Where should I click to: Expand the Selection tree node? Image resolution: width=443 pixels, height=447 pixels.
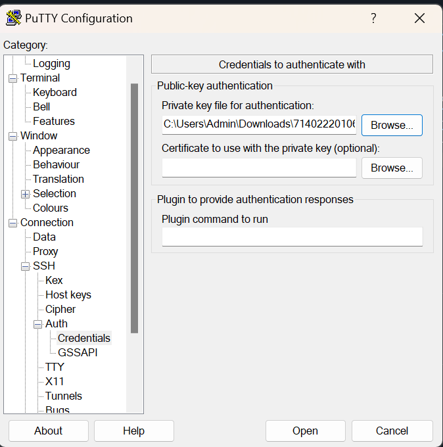[x=26, y=194]
